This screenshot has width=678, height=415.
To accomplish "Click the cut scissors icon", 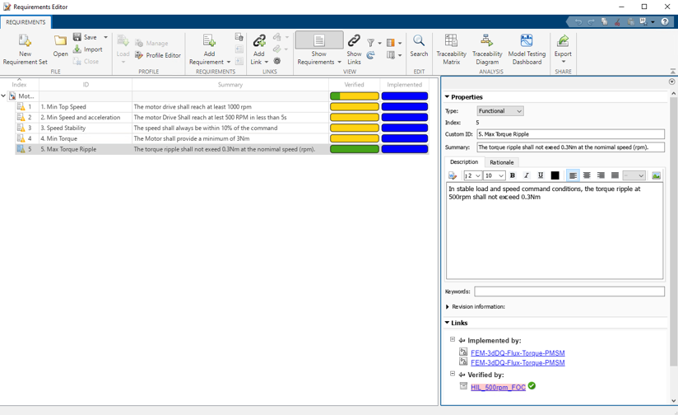I will click(617, 21).
